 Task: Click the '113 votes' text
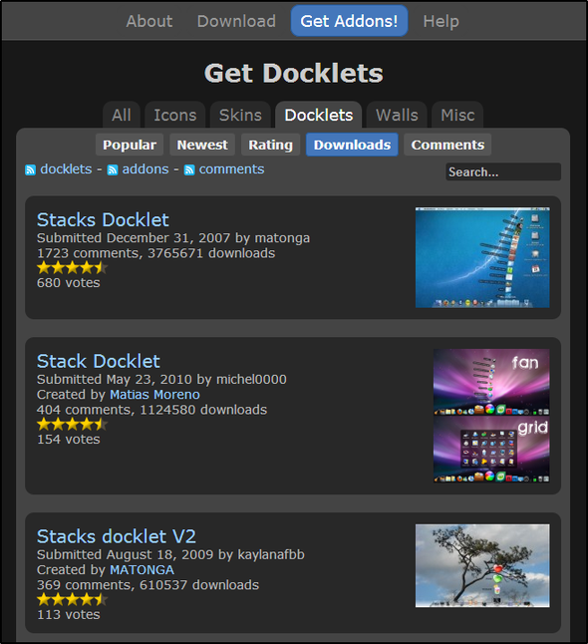(69, 614)
